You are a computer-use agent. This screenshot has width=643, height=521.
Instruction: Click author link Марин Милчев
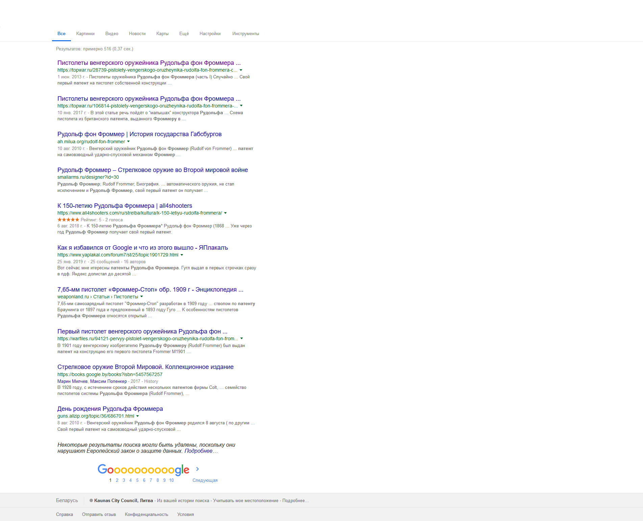(x=72, y=381)
